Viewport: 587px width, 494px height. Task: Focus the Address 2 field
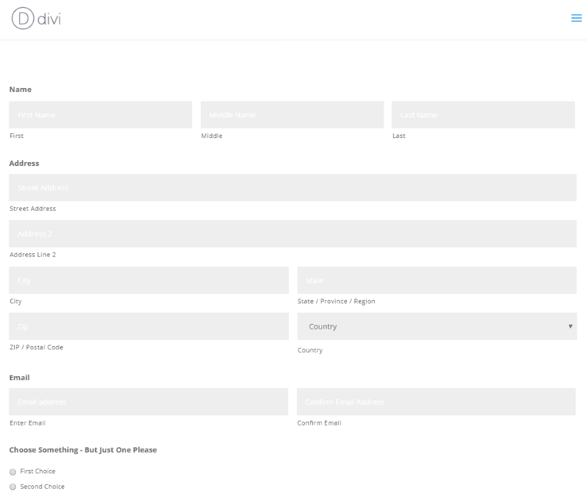[292, 234]
